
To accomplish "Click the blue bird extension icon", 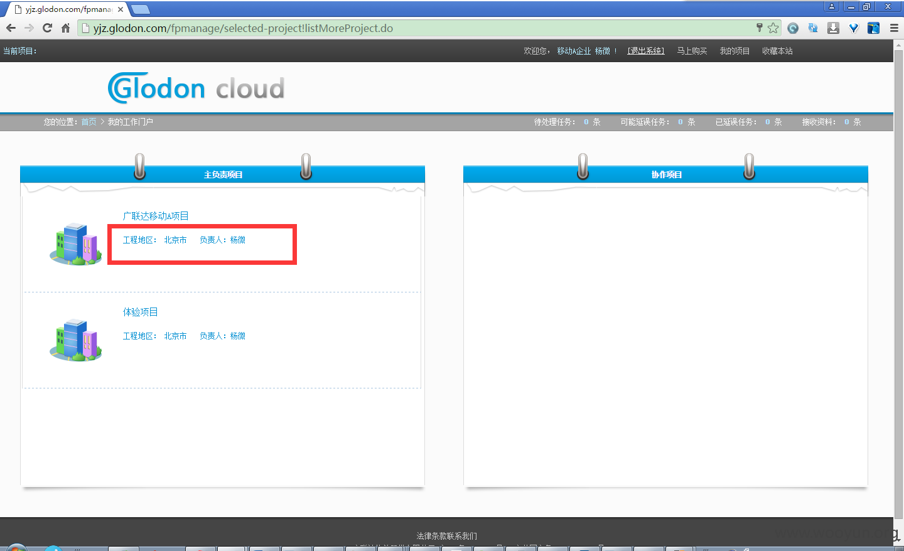I will 873,28.
